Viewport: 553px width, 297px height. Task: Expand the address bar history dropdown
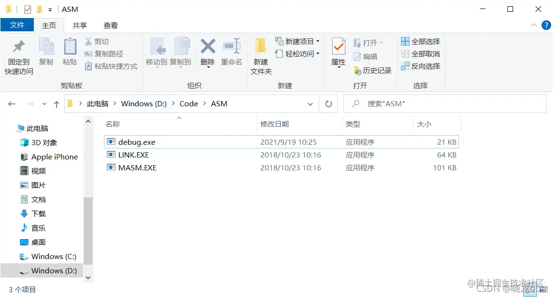click(x=310, y=104)
